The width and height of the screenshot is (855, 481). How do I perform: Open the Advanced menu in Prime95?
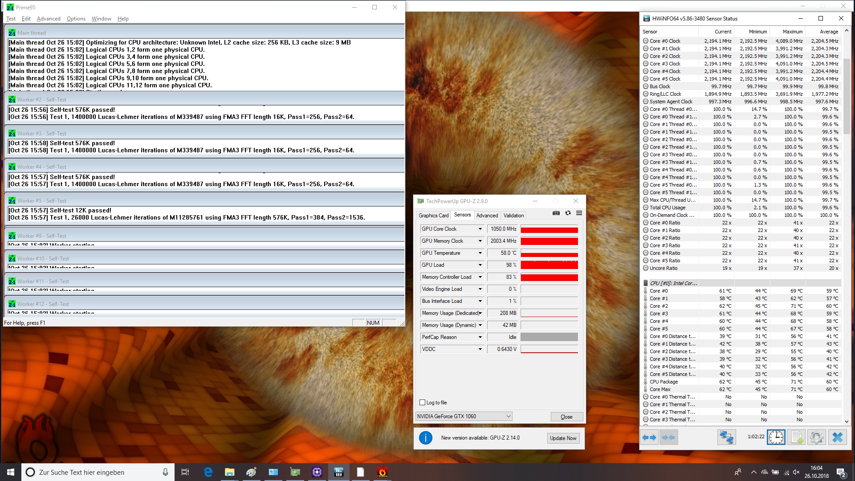click(x=49, y=19)
